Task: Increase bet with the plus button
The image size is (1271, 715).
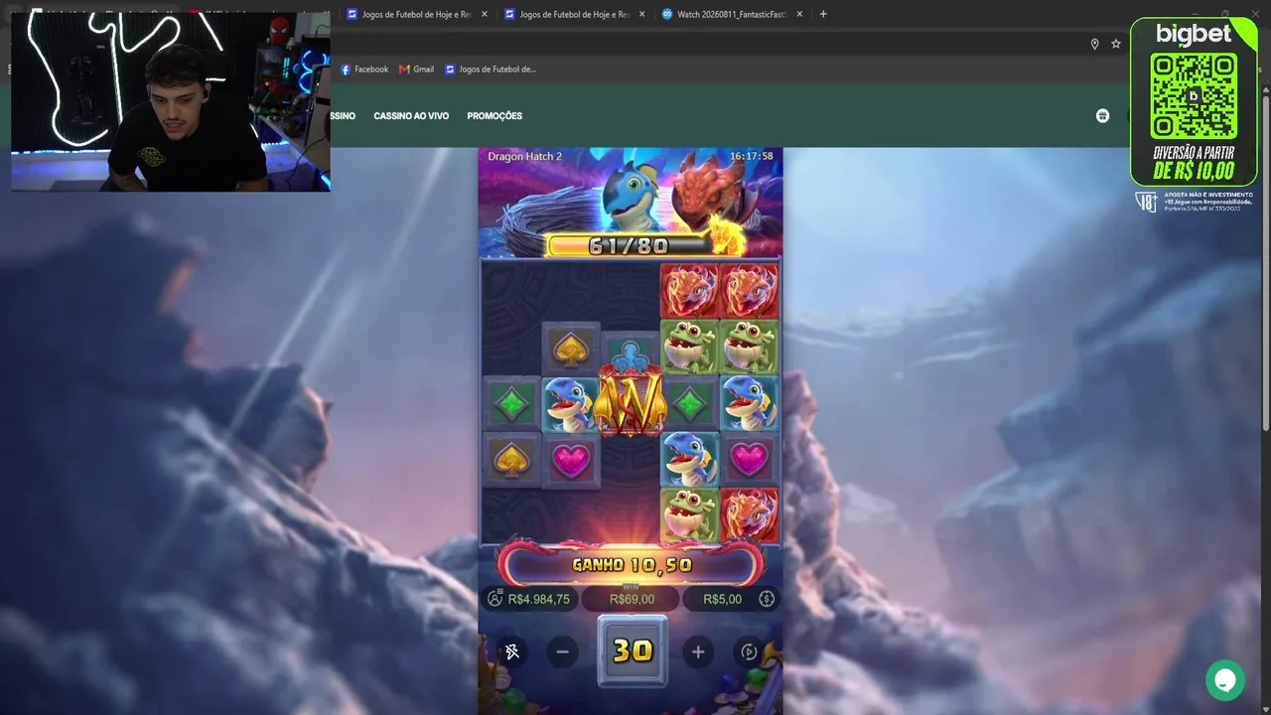Action: (x=698, y=651)
